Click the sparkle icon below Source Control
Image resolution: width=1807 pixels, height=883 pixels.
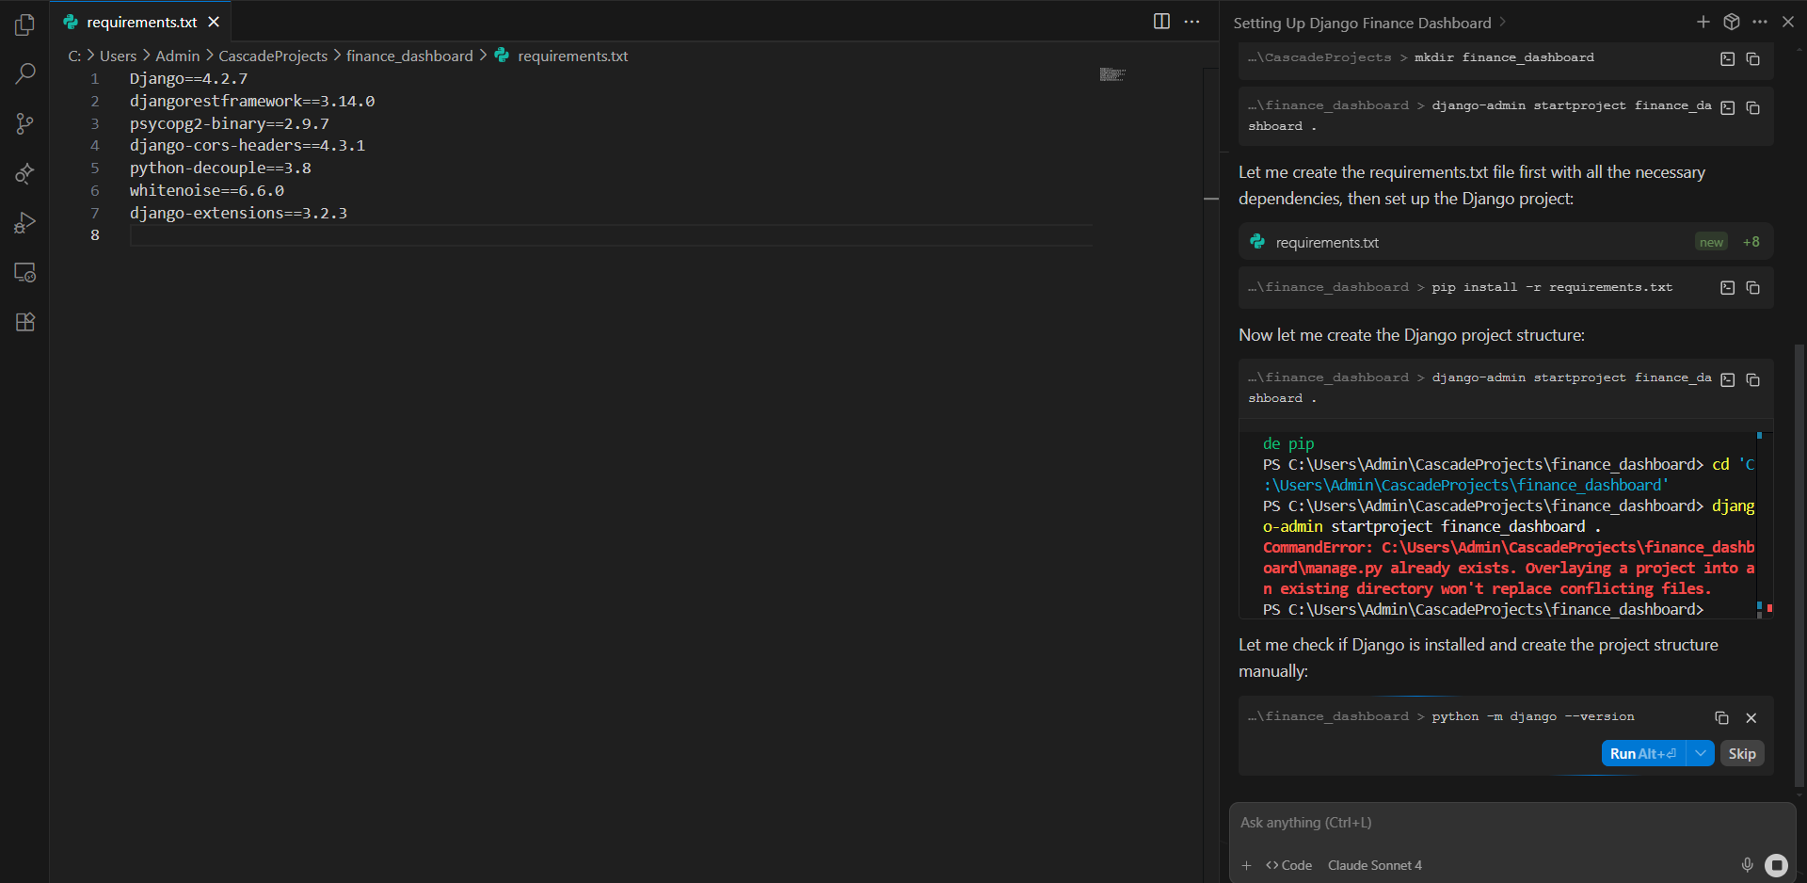(x=25, y=173)
